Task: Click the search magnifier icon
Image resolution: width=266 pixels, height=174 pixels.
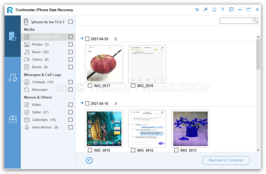Action: pos(255,20)
